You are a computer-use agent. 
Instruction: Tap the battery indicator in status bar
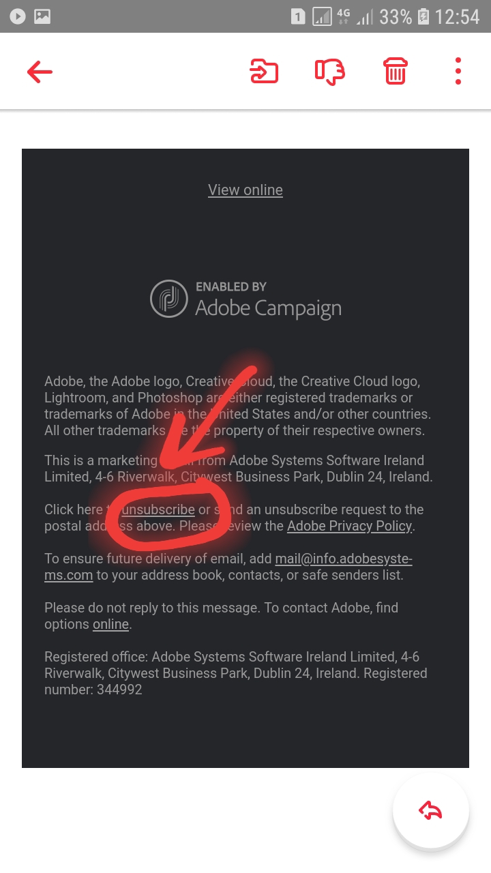click(x=423, y=16)
